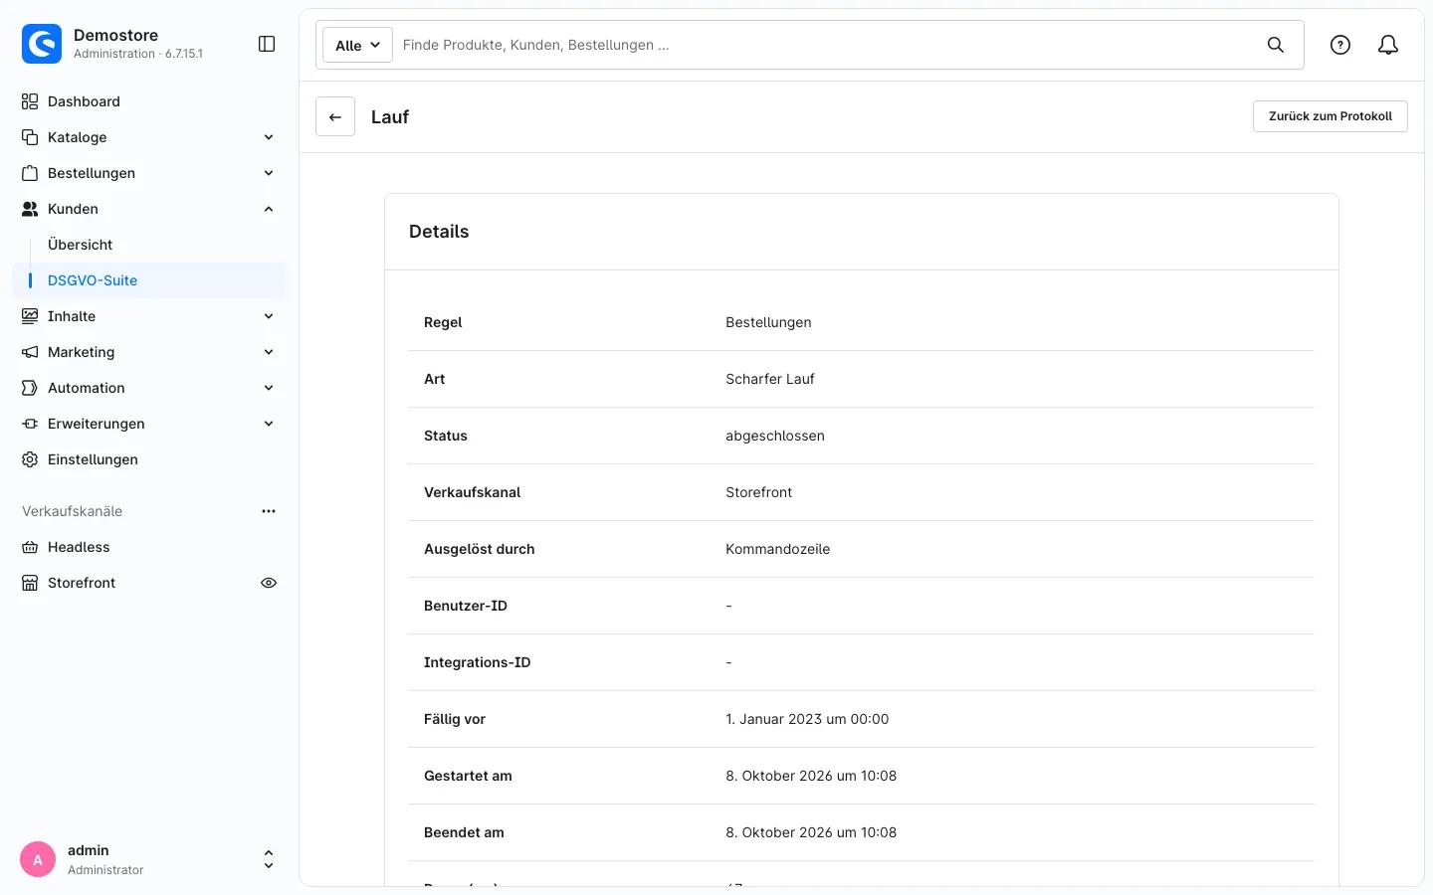Open the admin user menu chevron
Screen dimensions: 1433x895
pyautogui.click(x=269, y=860)
